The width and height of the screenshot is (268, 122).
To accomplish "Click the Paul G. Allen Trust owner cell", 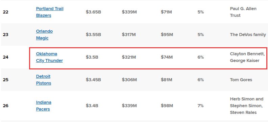I will pos(243,12).
